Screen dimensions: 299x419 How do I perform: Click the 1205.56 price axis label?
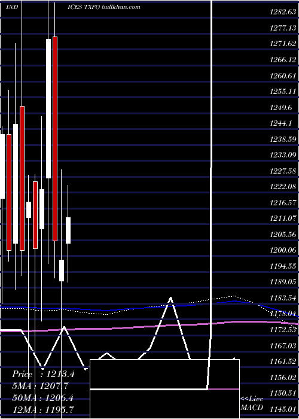(283, 235)
